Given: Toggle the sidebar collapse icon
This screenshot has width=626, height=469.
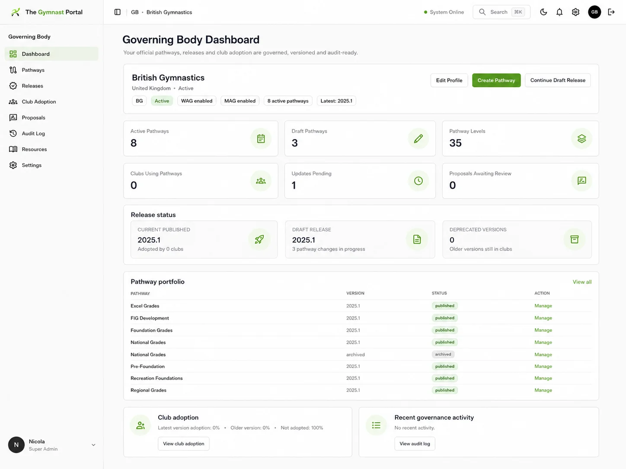Looking at the screenshot, I should [x=118, y=12].
